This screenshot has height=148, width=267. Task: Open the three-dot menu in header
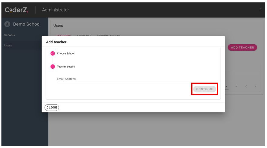point(260,10)
